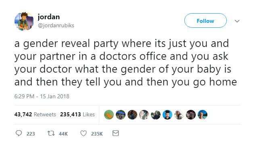Open the tweet options chevron menu
This screenshot has height=148, width=255.
pyautogui.click(x=237, y=21)
